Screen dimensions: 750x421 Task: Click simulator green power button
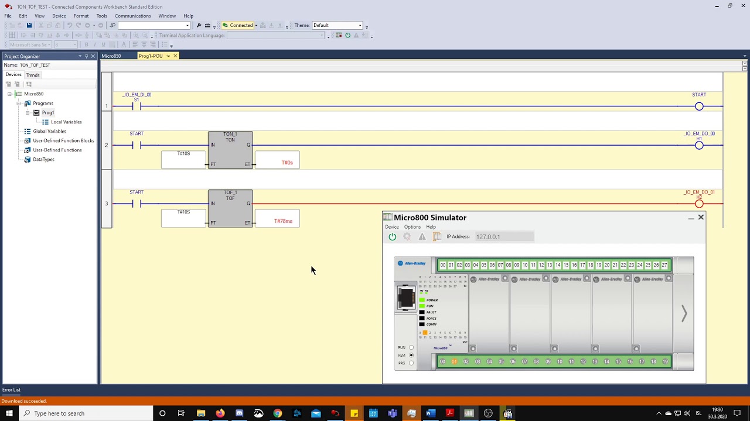coord(392,237)
